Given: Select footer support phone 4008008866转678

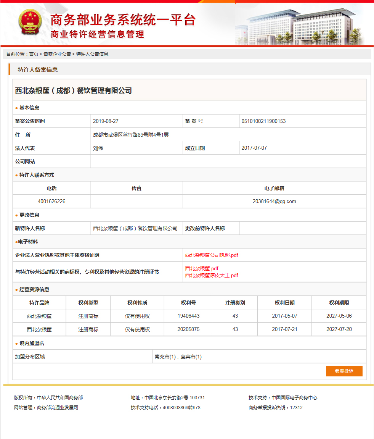Looking at the screenshot, I should (182, 408).
